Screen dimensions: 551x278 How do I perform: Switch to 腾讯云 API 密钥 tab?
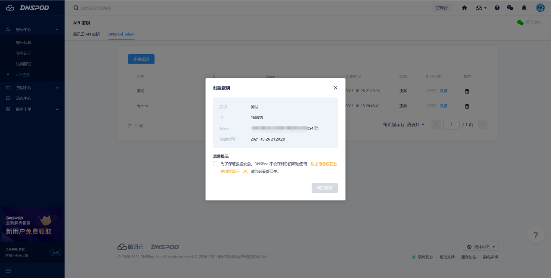87,34
